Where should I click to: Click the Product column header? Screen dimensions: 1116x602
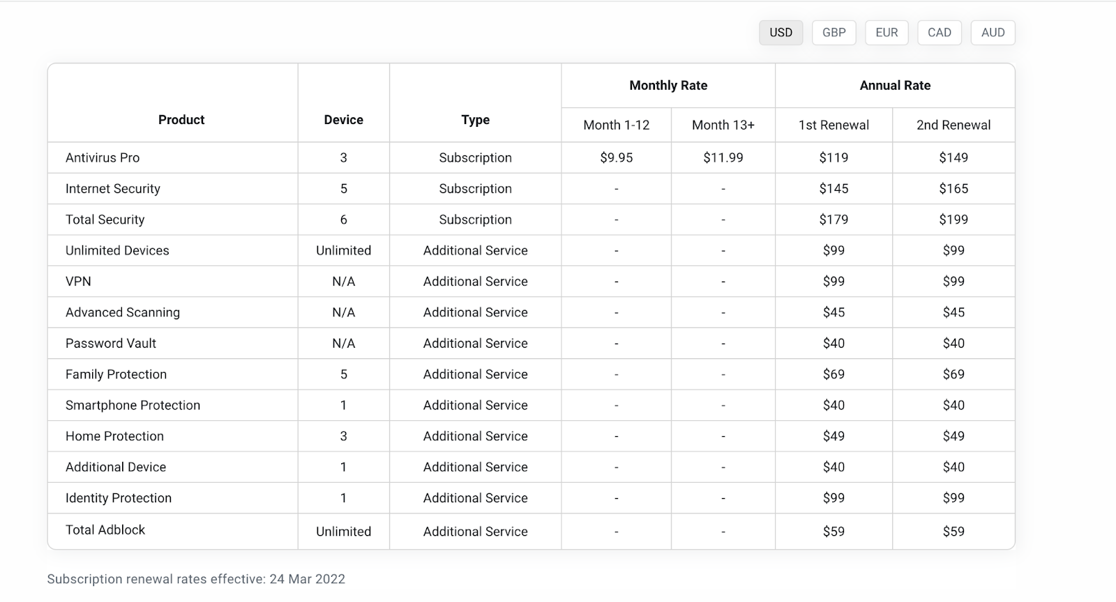click(181, 120)
